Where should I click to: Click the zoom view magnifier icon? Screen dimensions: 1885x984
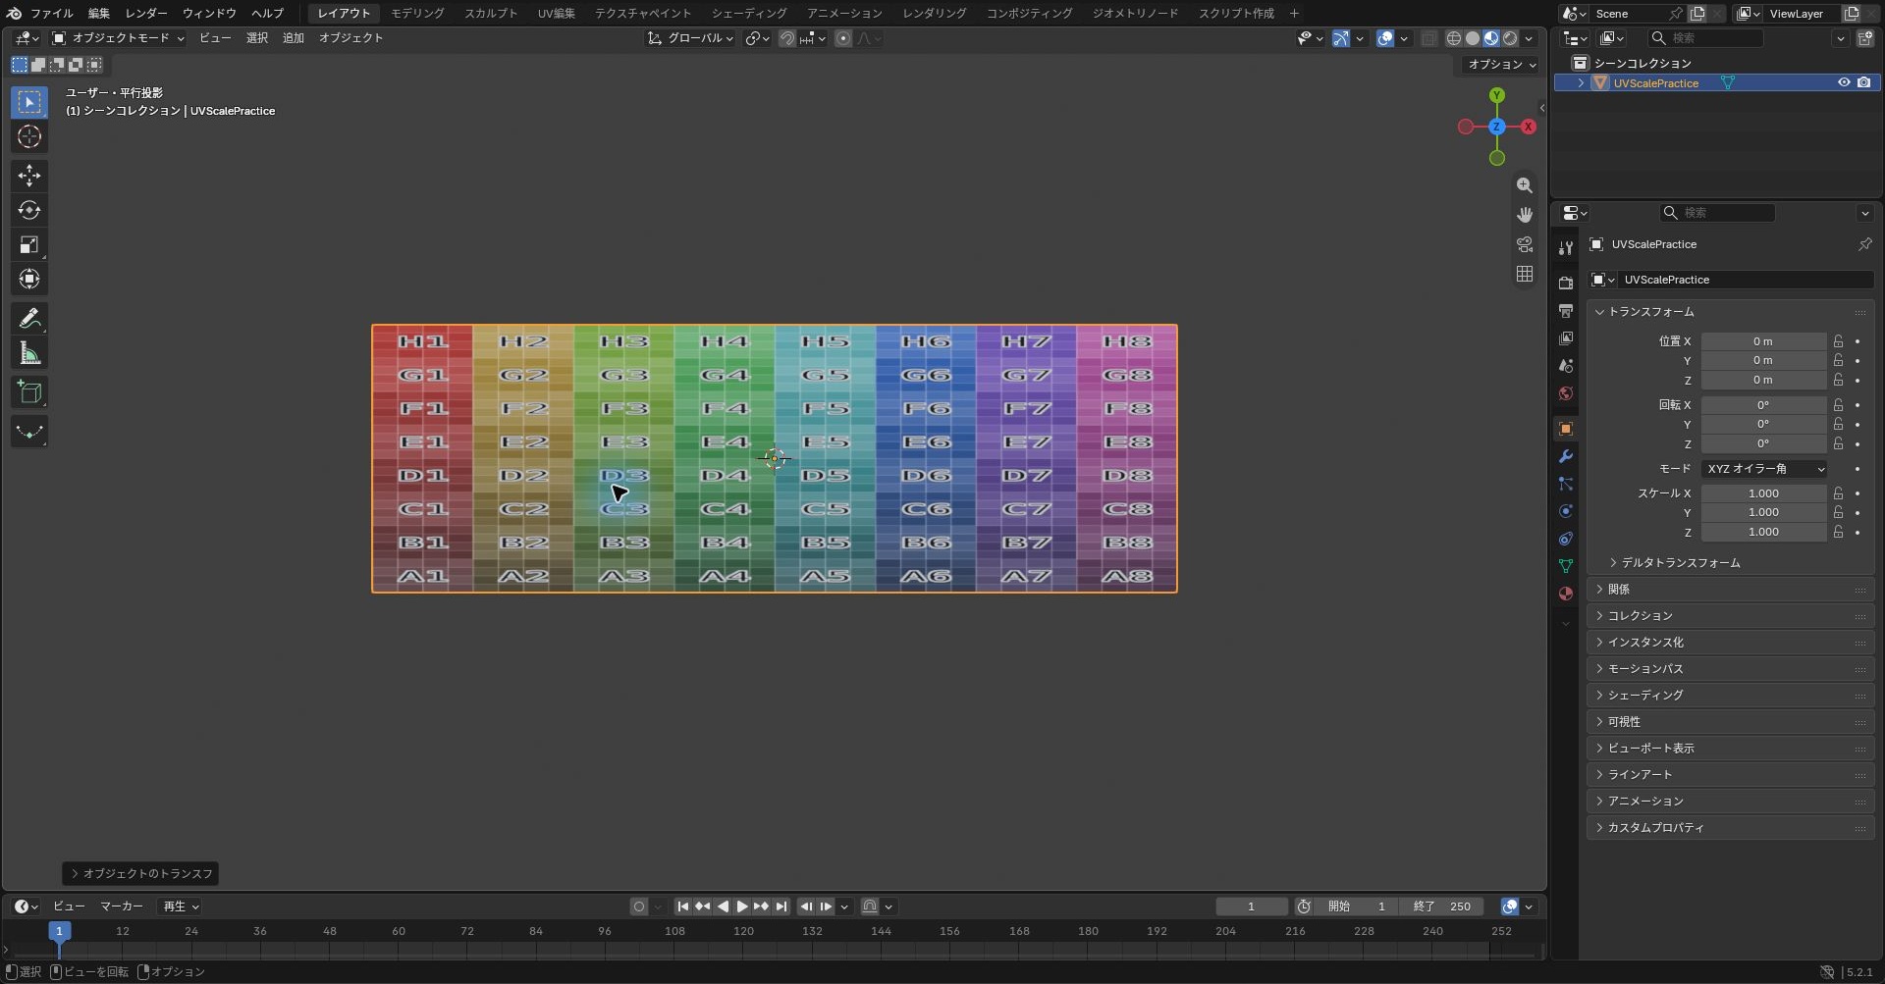coord(1524,185)
